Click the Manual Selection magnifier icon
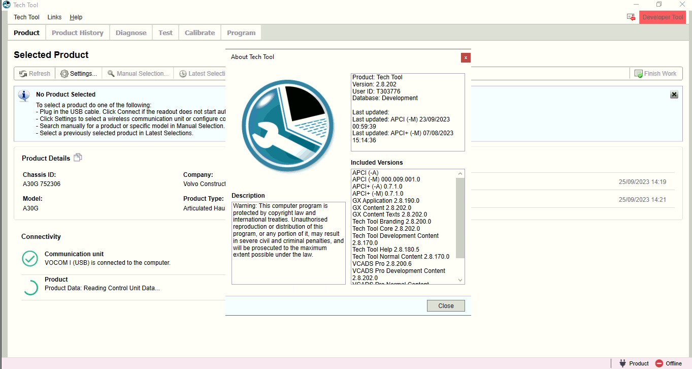692x369 pixels. [x=111, y=74]
